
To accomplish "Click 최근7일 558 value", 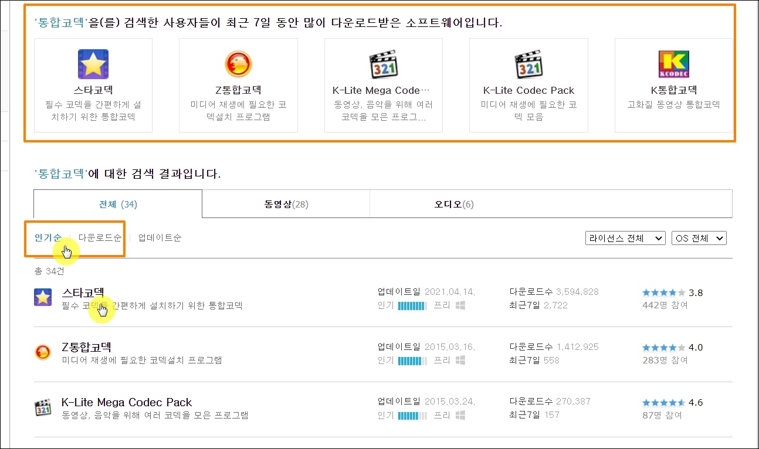I will point(551,360).
